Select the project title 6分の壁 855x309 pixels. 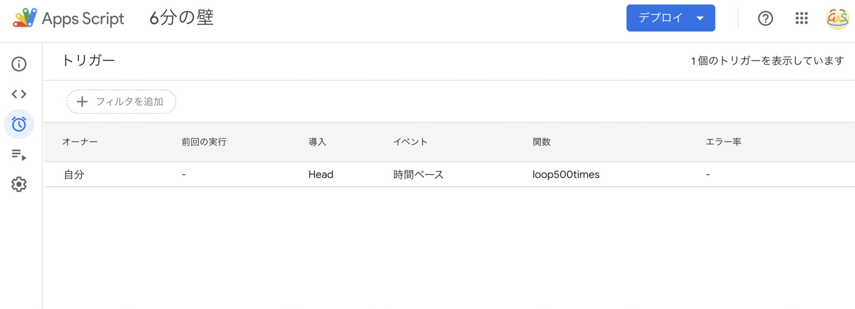tap(182, 18)
